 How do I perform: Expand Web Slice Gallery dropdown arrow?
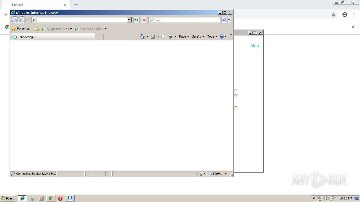(105, 29)
